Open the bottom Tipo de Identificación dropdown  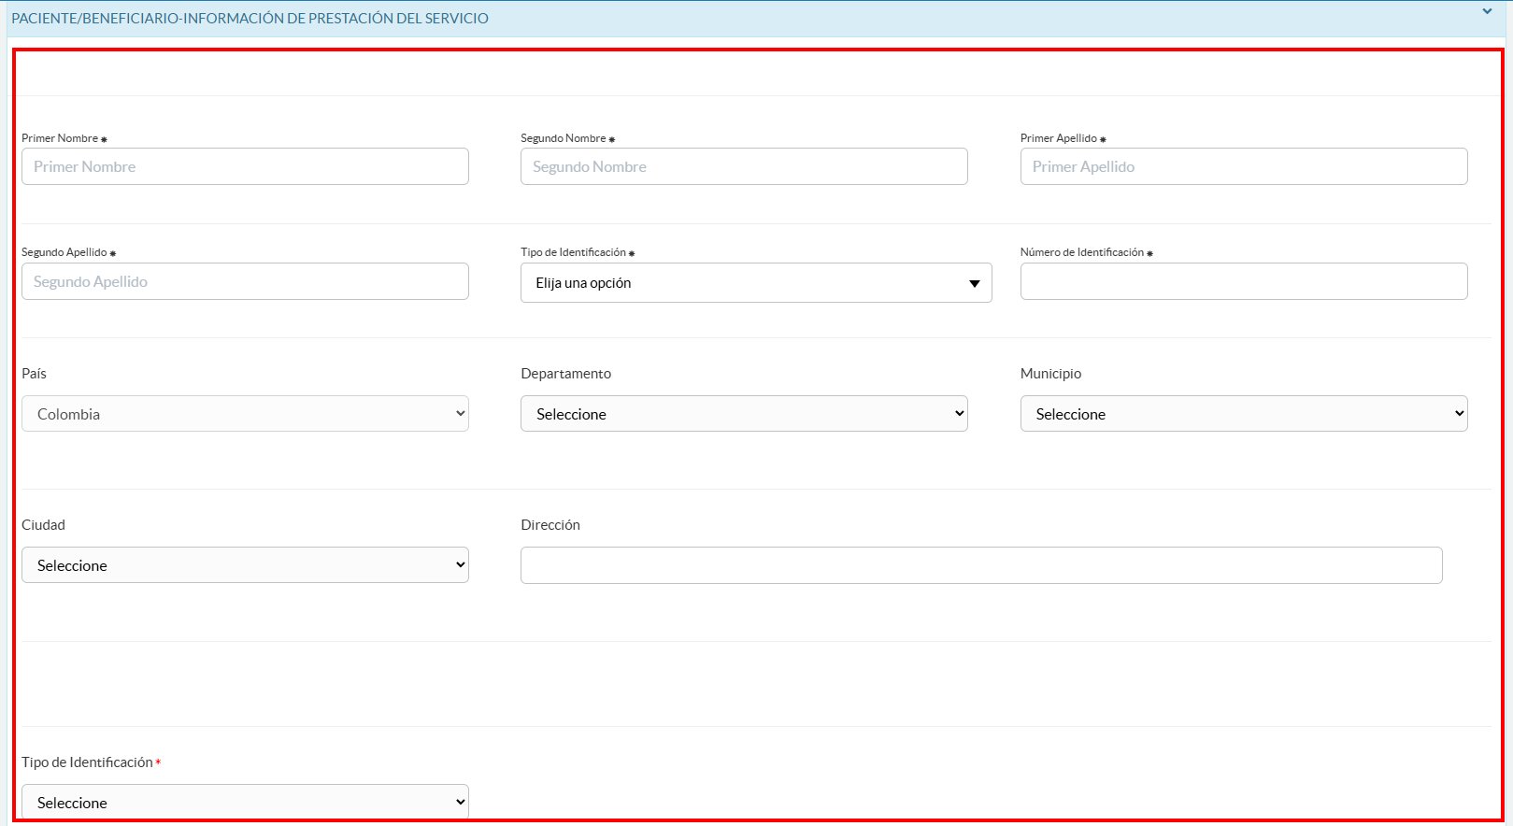click(245, 802)
